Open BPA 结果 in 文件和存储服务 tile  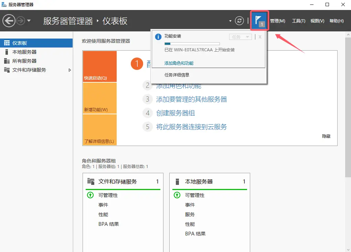pos(108,224)
